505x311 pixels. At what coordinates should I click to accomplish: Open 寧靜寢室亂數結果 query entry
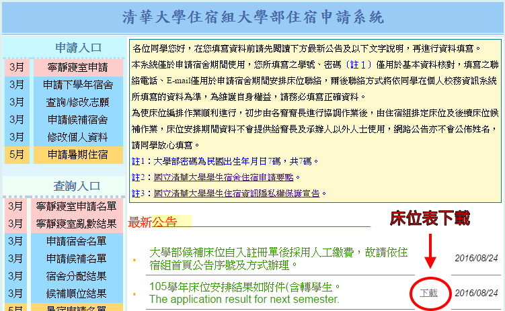pos(77,224)
